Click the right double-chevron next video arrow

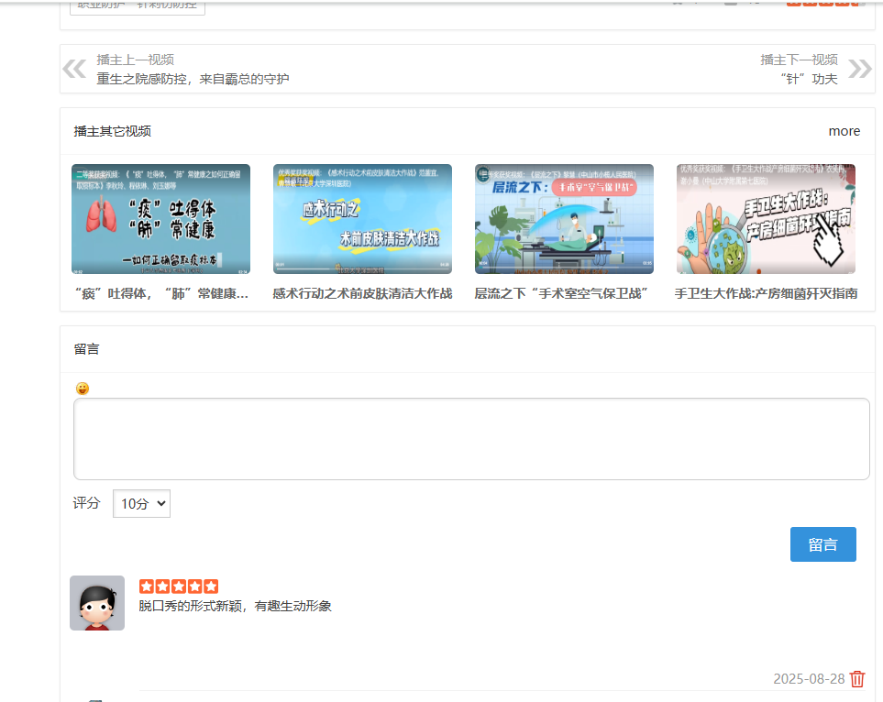tap(859, 69)
